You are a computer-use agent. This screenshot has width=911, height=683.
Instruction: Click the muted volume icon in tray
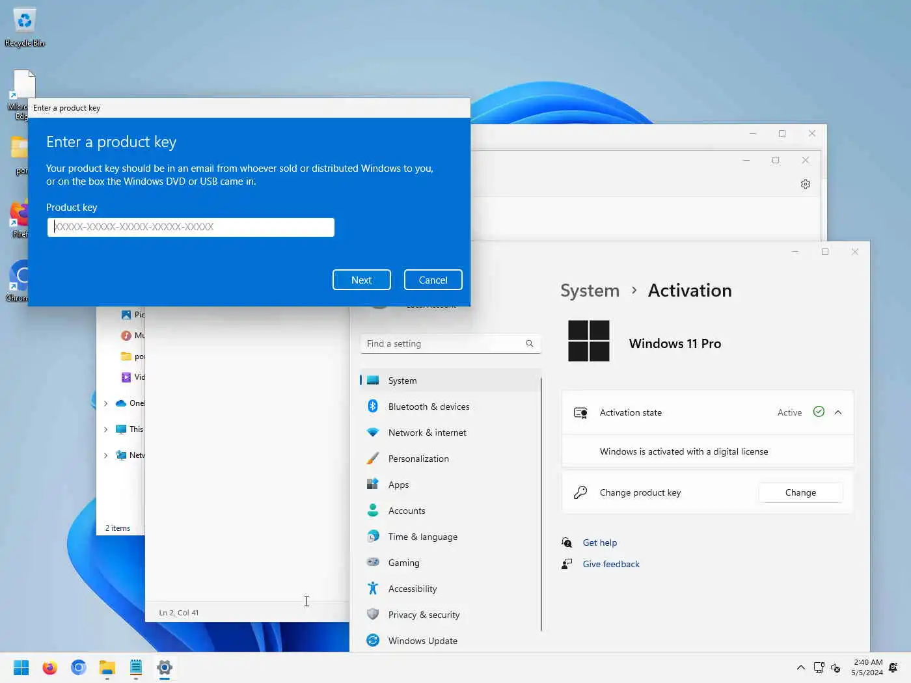[836, 667]
